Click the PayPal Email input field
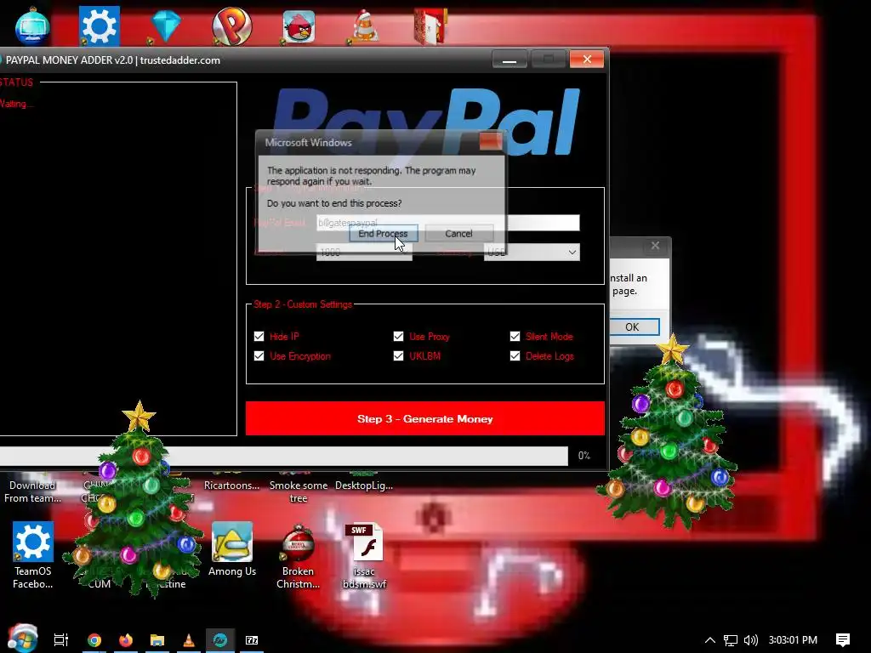871x653 pixels. pos(447,223)
